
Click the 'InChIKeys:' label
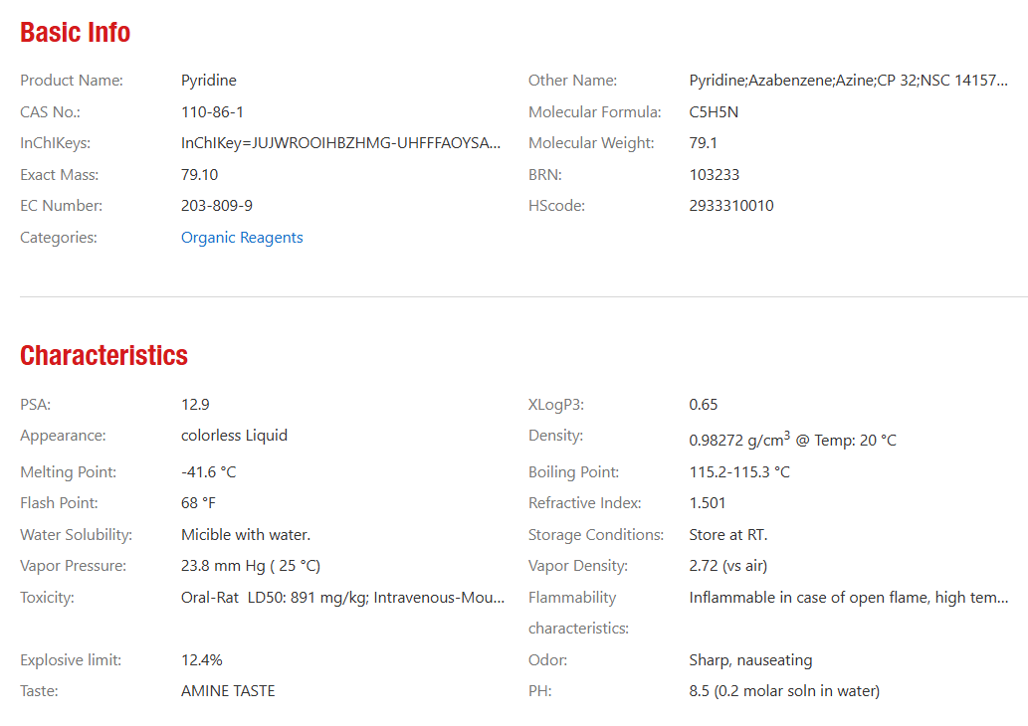(x=55, y=143)
